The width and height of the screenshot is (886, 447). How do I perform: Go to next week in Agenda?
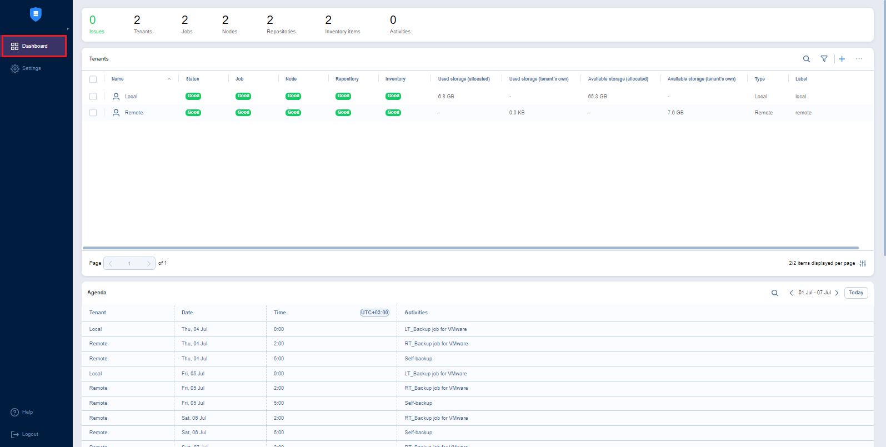point(837,293)
